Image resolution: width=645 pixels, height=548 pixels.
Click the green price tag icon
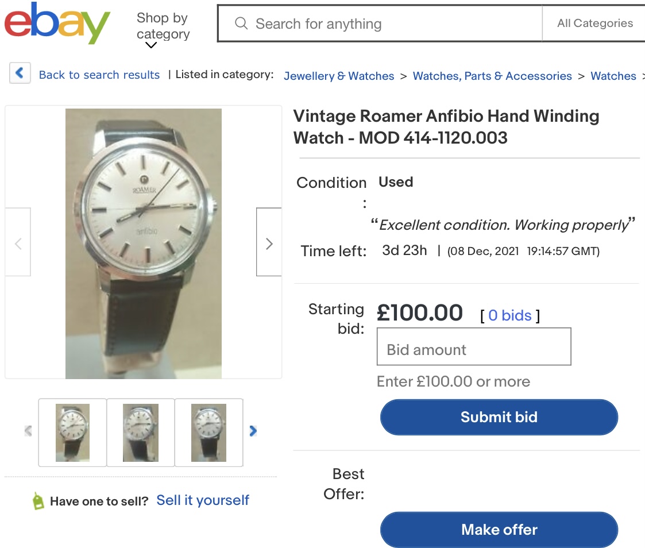[38, 501]
